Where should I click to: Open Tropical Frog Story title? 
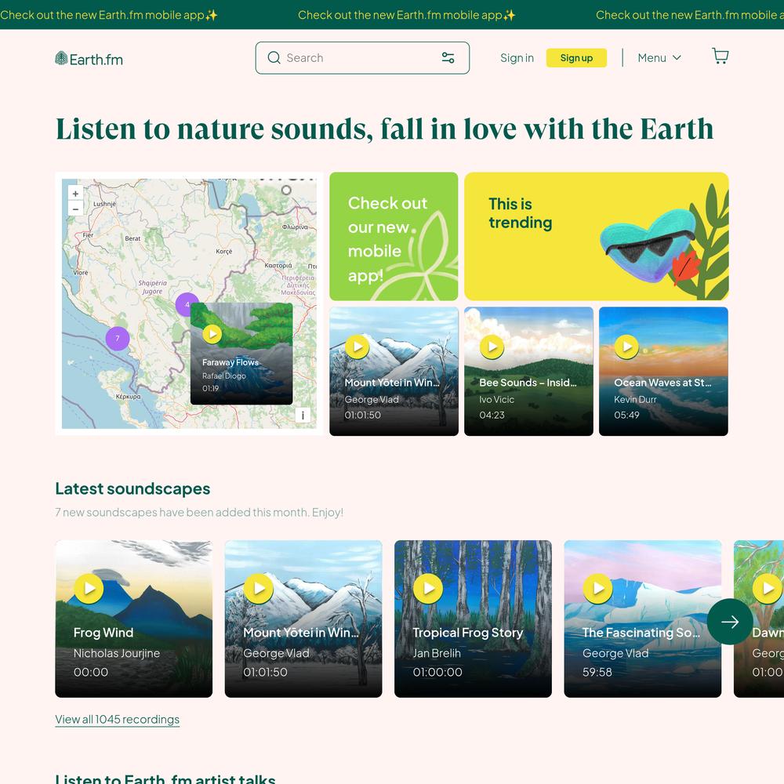pyautogui.click(x=468, y=633)
